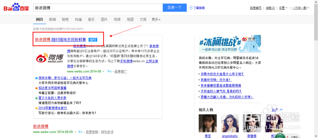
Task: Click the V3 badge beside 品牌推广
Action: point(109,71)
